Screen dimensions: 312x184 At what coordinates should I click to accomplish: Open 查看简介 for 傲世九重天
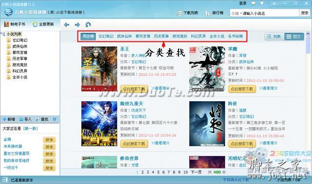[x=160, y=143]
